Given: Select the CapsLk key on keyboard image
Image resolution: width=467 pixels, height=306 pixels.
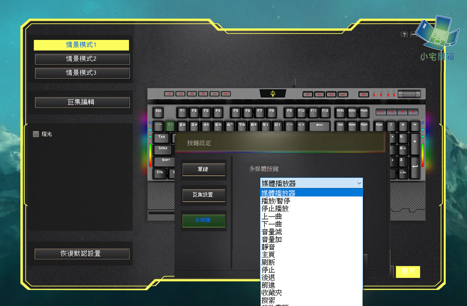Looking at the screenshot, I should [x=163, y=150].
